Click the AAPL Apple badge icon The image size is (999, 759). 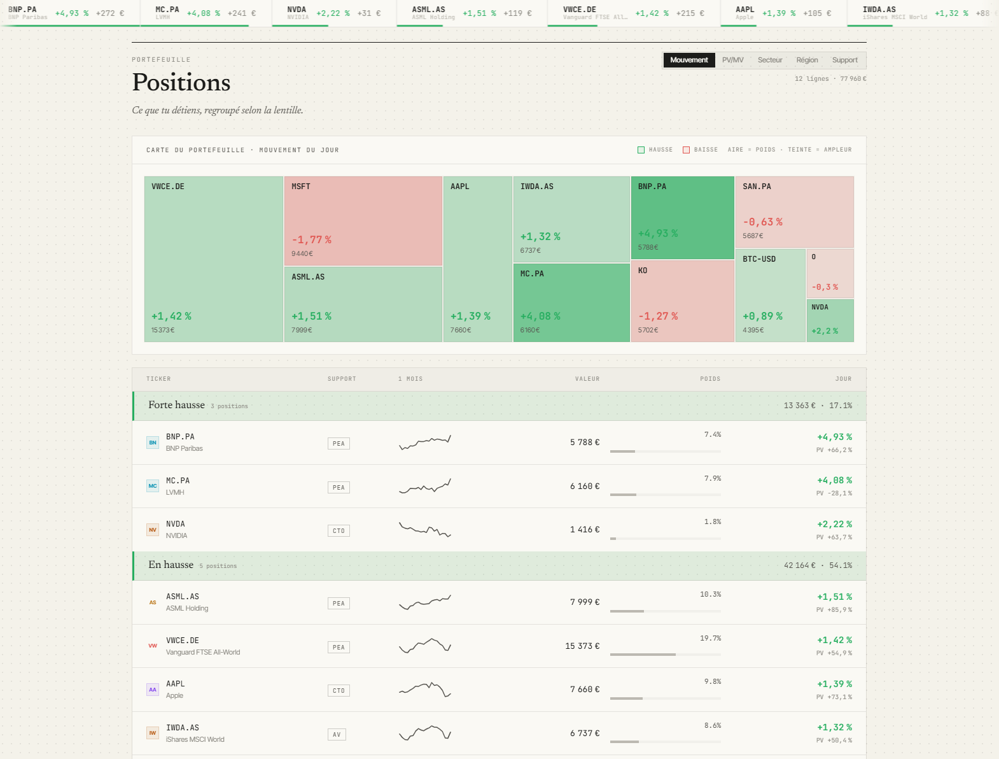tap(153, 690)
